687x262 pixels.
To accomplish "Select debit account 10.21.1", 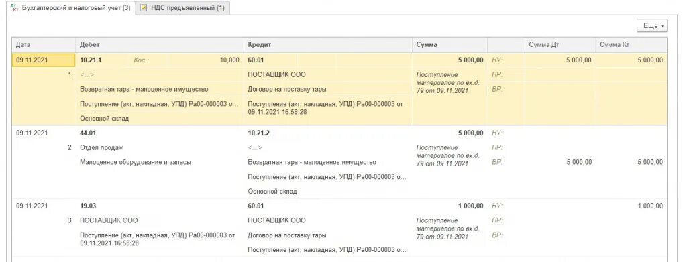I will tap(91, 60).
